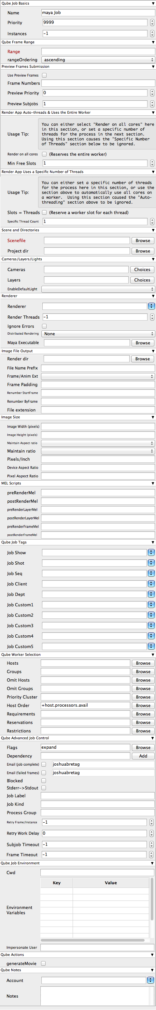
Task: Toggle the Render on all cores checkbox
Action: tap(44, 154)
